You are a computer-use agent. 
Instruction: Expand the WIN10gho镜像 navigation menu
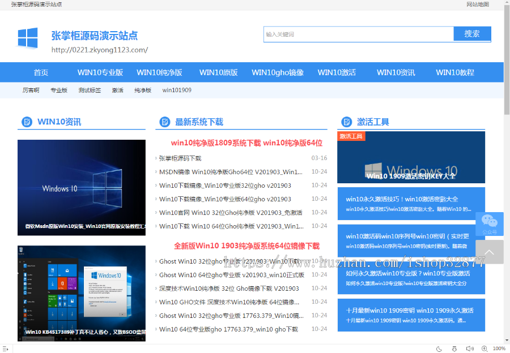pos(278,72)
